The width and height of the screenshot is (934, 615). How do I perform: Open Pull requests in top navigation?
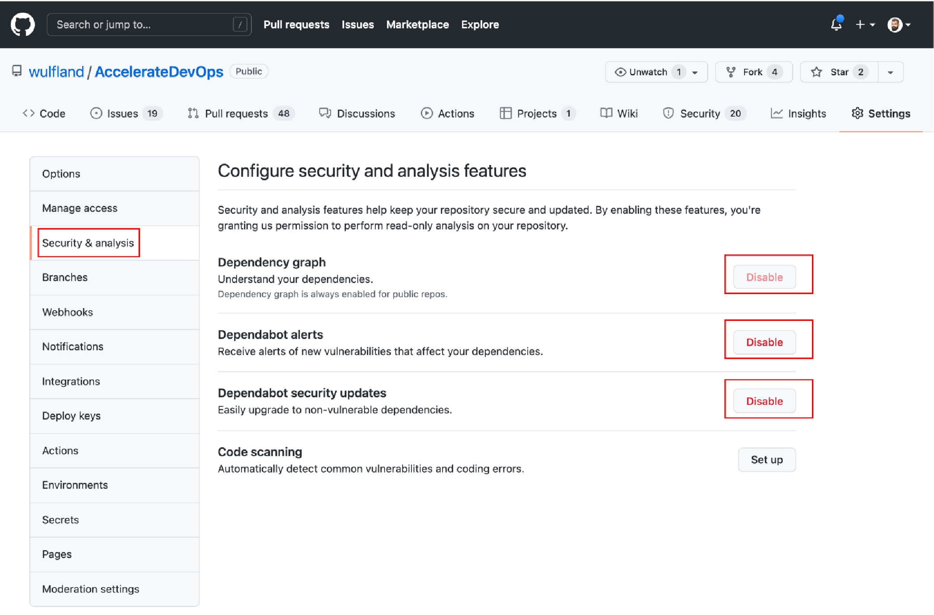click(296, 25)
